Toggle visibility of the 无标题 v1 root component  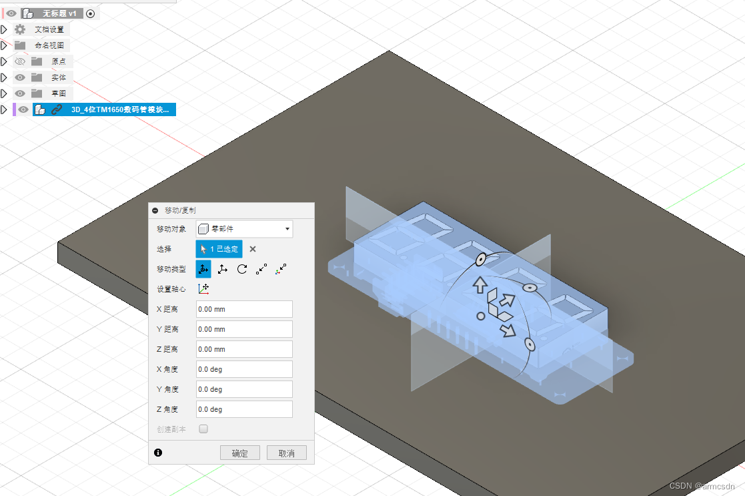[11, 13]
